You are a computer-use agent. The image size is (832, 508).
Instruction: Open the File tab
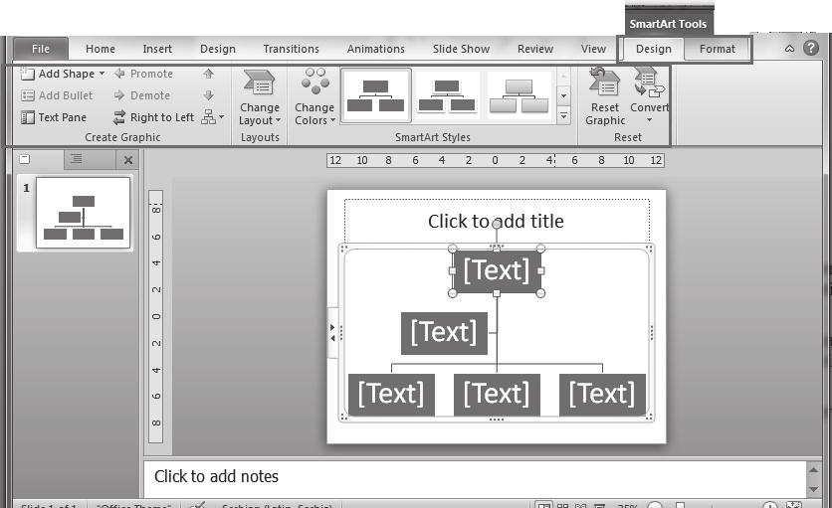click(x=41, y=49)
